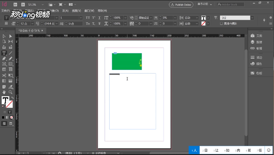Toggle Small Caps (Tт) formatting
The image size is (274, 155).
point(88,24)
